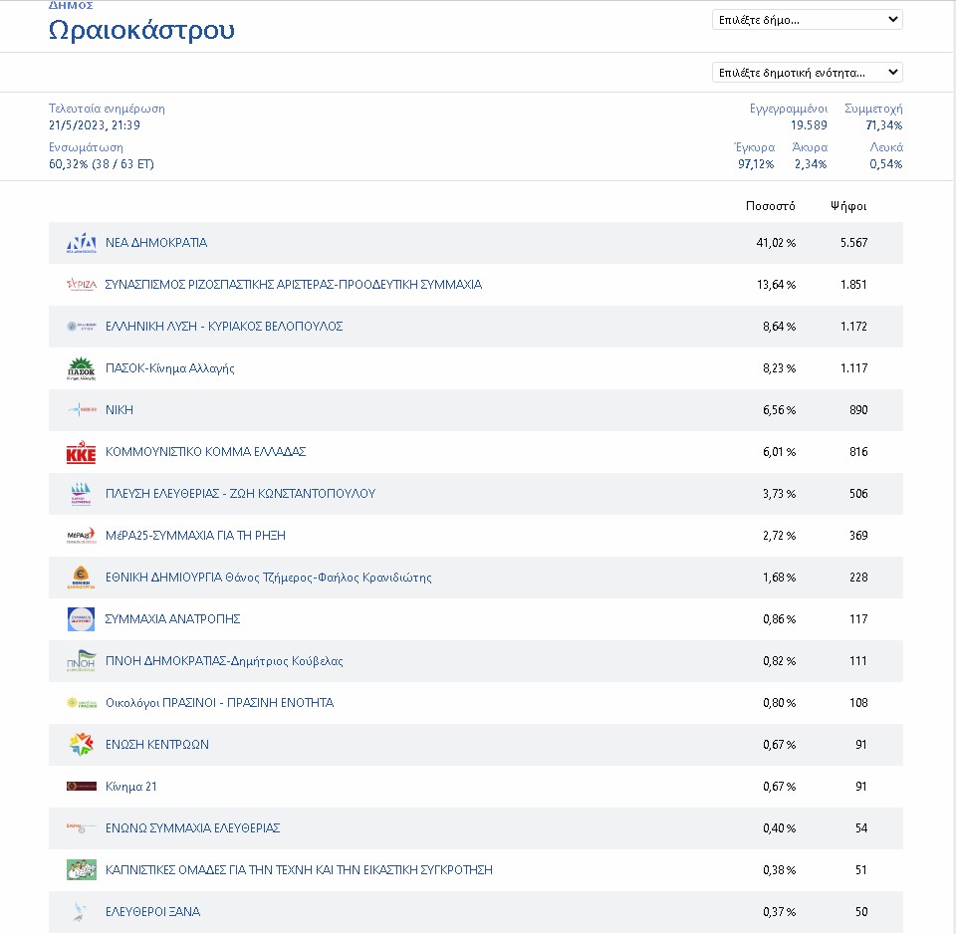Screen dimensions: 956x934
Task: Click the 2,34% invalid ballots value
Action: tap(811, 164)
